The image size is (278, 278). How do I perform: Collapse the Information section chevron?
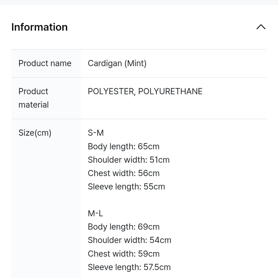point(261,27)
